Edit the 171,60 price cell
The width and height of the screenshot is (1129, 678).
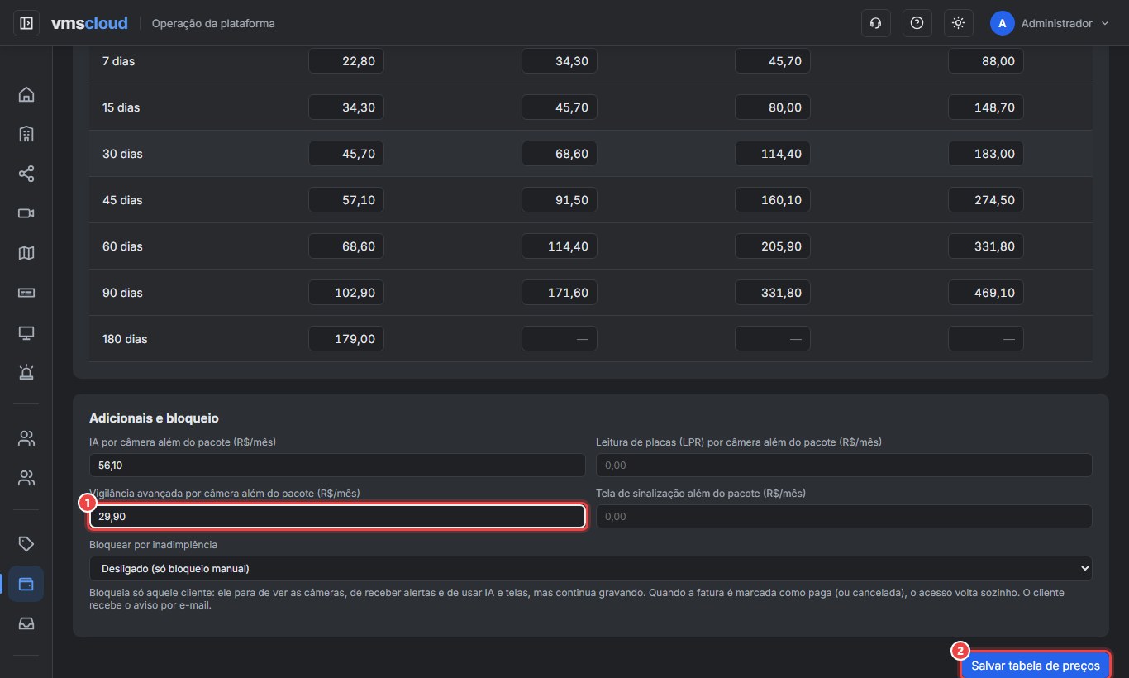[559, 293]
